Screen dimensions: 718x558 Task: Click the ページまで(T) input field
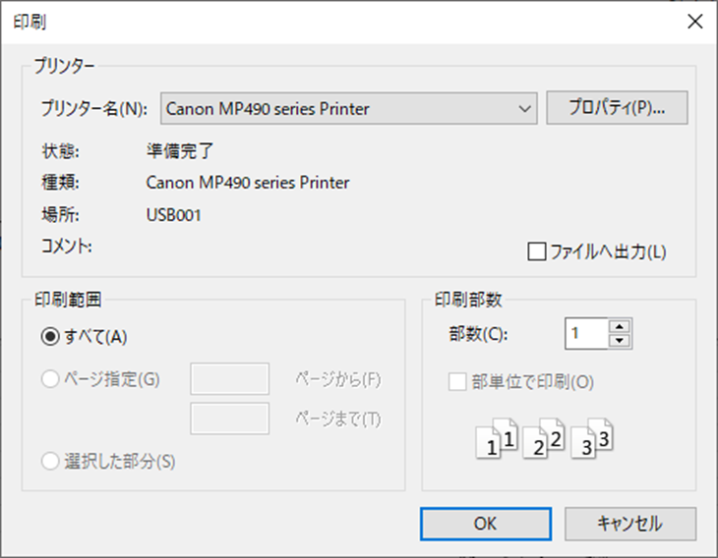(229, 418)
